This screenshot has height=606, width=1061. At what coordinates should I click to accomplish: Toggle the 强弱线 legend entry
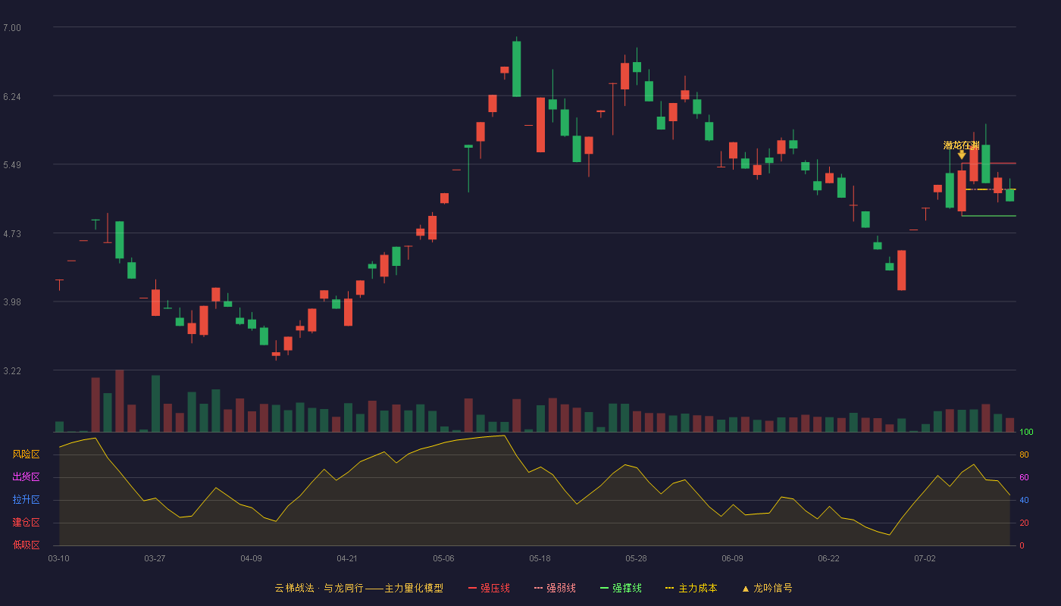[555, 588]
